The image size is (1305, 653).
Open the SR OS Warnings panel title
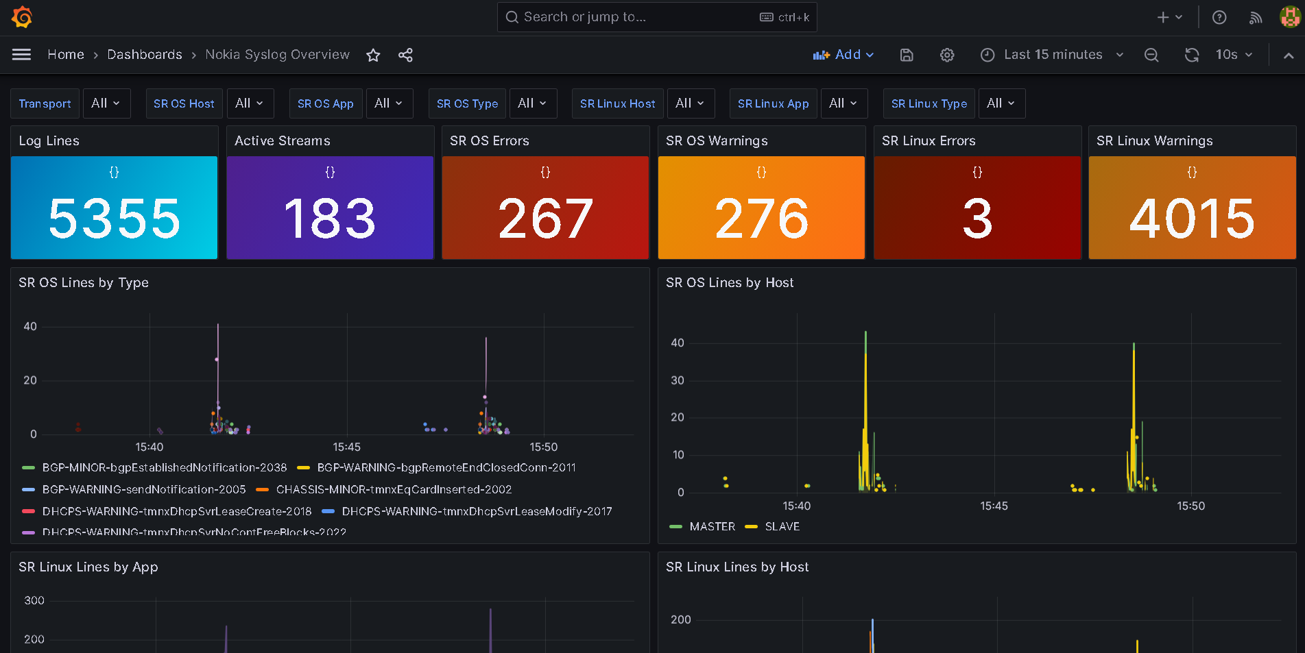click(x=717, y=140)
